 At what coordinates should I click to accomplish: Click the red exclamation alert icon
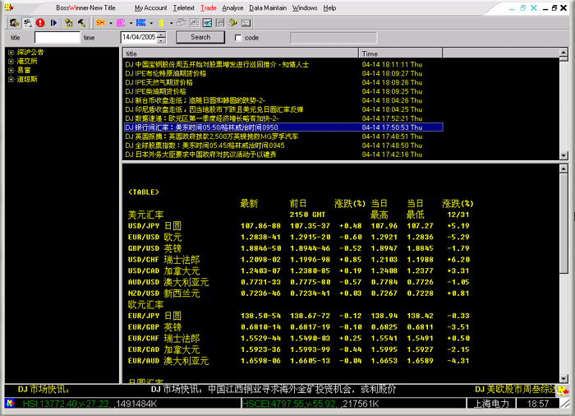coord(40,23)
